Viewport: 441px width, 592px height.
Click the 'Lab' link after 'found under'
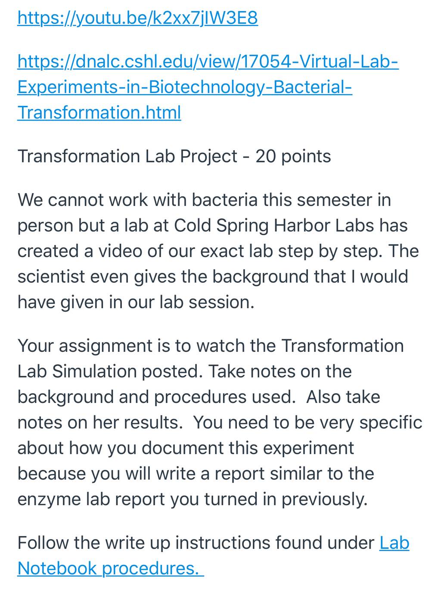point(394,542)
